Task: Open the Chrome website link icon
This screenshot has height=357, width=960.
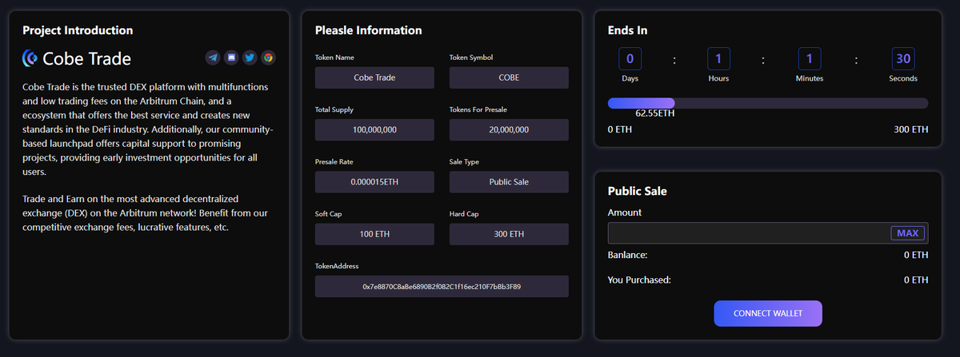Action: (x=268, y=58)
